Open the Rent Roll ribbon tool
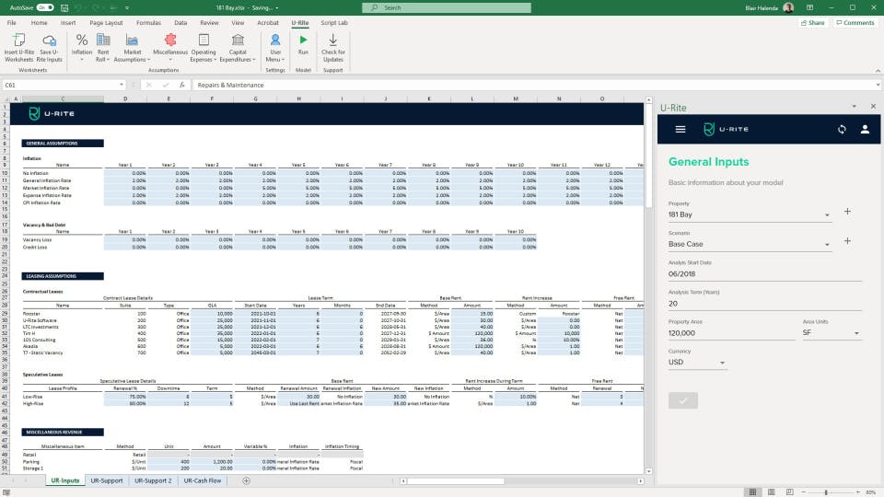 [103, 40]
